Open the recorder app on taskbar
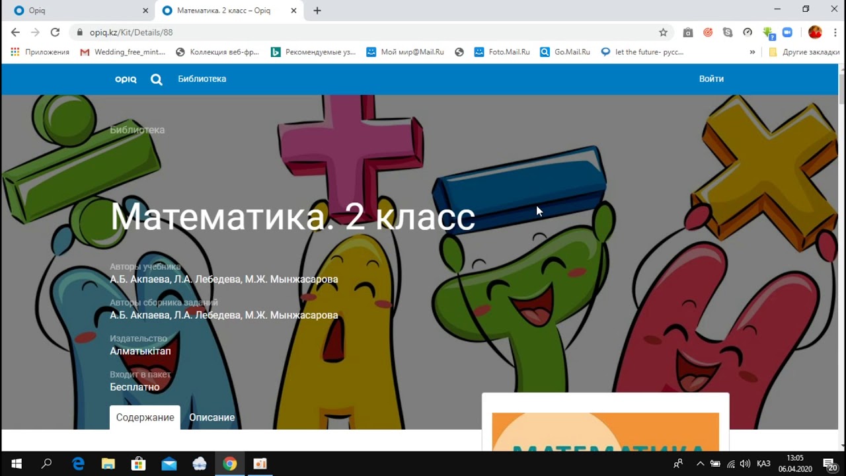Image resolution: width=846 pixels, height=476 pixels. click(260, 464)
